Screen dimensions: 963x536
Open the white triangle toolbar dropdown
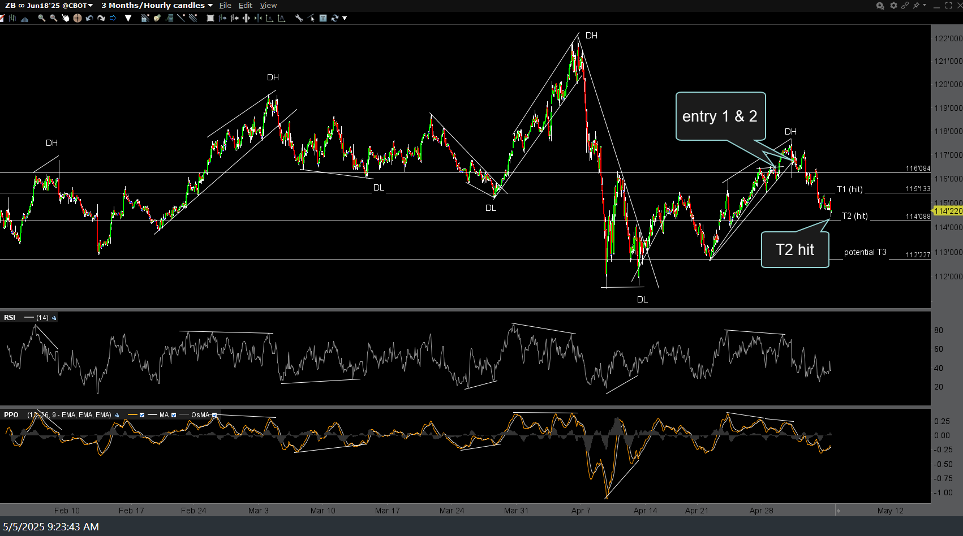click(128, 18)
